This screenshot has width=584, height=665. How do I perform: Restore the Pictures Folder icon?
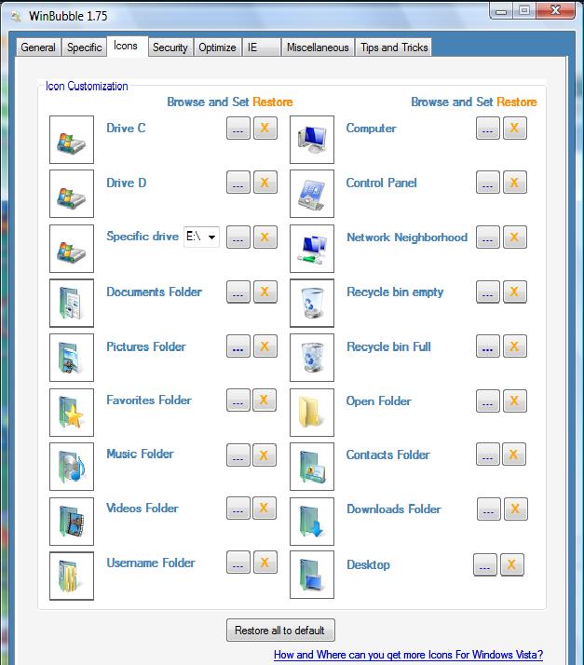[265, 346]
